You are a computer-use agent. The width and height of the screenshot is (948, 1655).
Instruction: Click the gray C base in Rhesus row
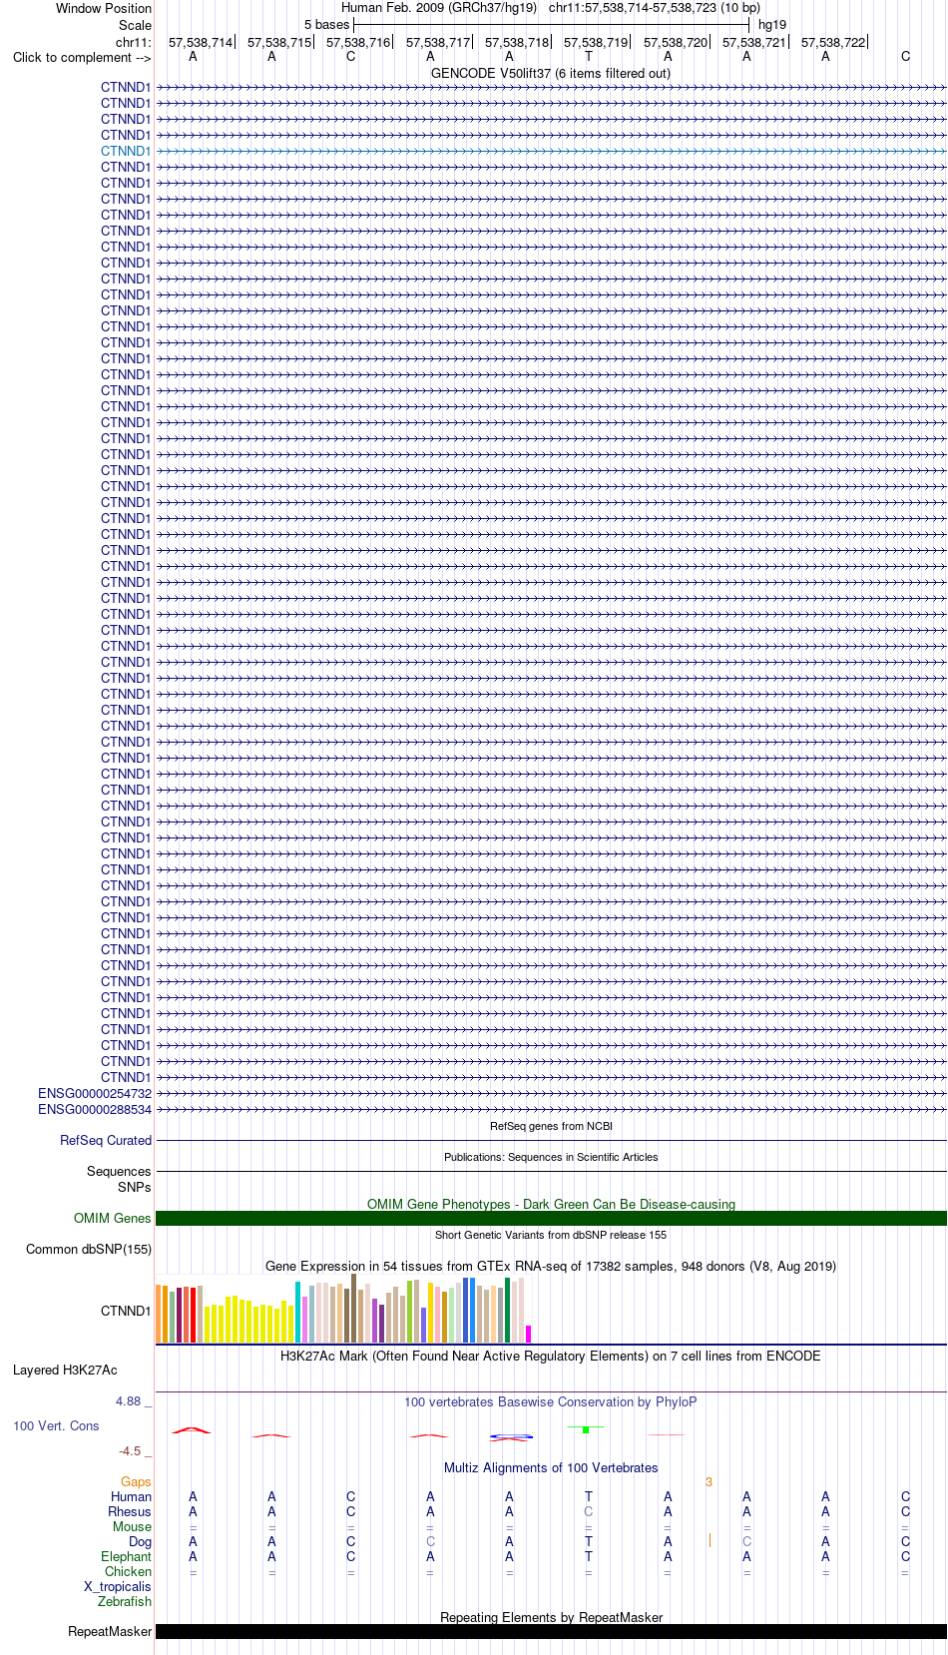[x=589, y=1511]
